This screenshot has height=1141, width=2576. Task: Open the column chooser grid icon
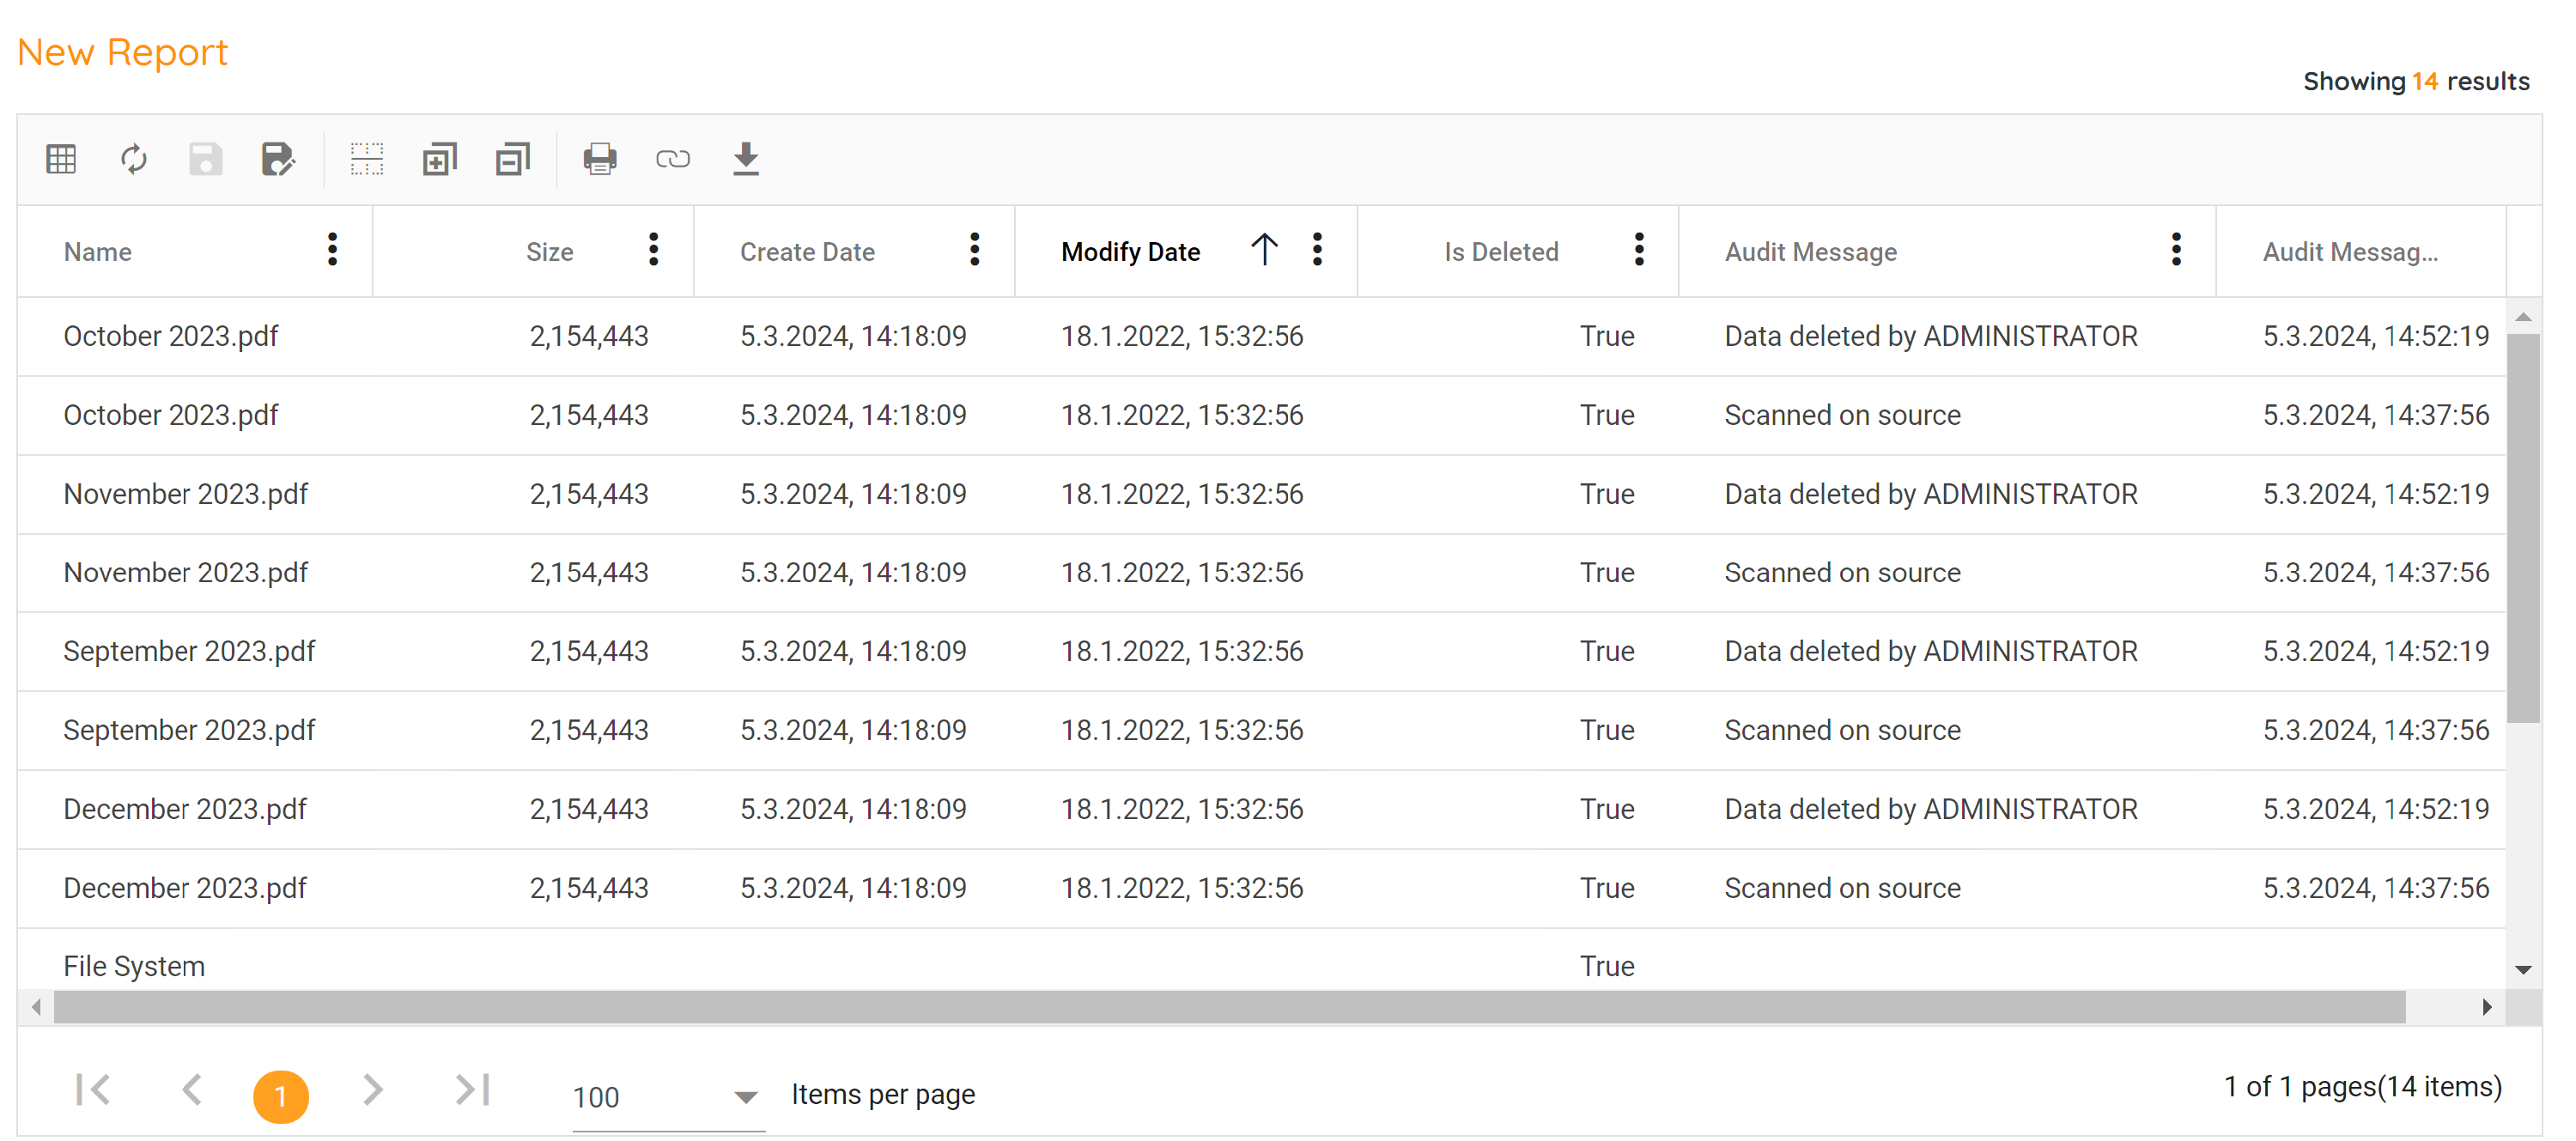pyautogui.click(x=61, y=159)
